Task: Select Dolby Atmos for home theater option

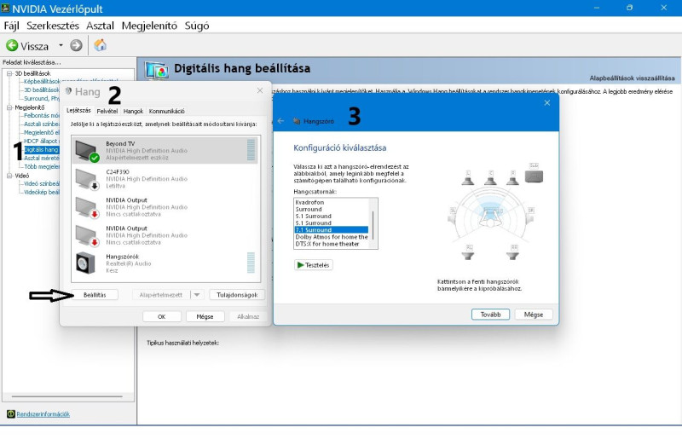Action: pos(332,237)
